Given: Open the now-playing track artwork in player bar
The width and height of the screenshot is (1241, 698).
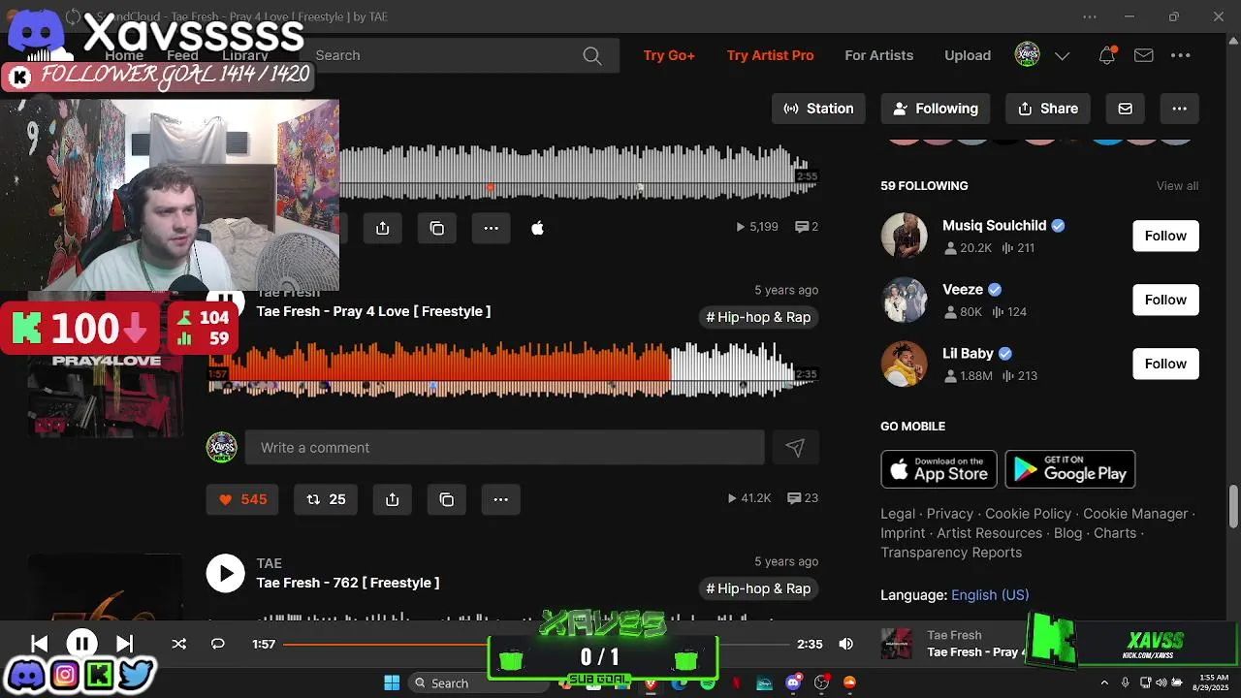Looking at the screenshot, I should [896, 644].
